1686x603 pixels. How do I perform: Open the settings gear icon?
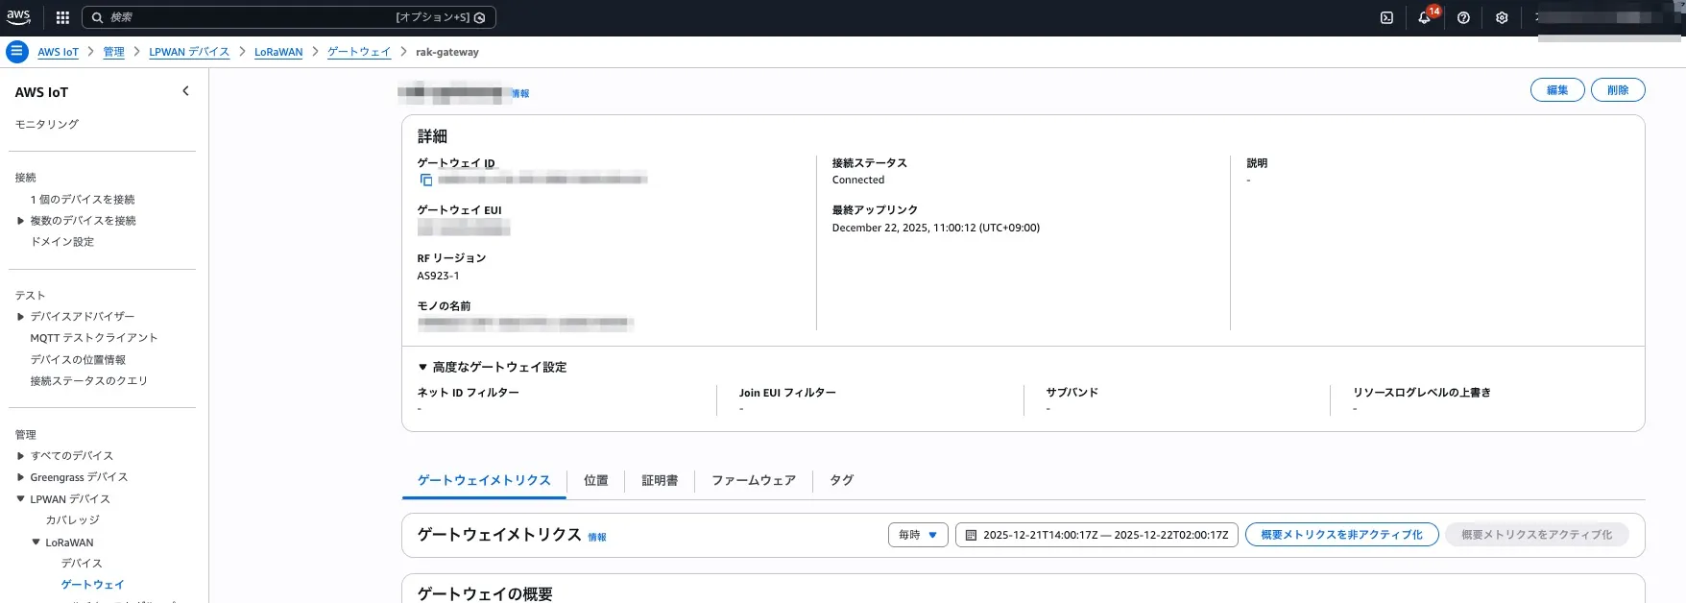tap(1502, 17)
